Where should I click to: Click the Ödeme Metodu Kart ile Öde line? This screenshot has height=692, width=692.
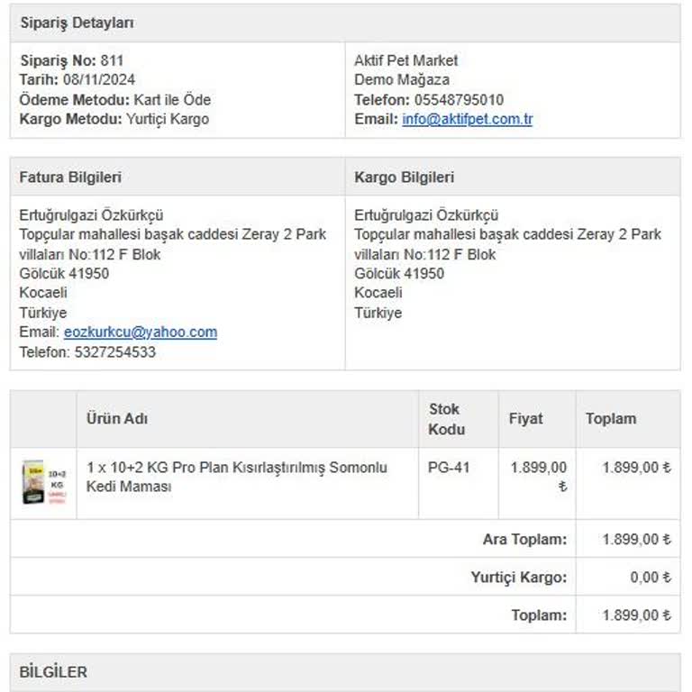point(115,99)
